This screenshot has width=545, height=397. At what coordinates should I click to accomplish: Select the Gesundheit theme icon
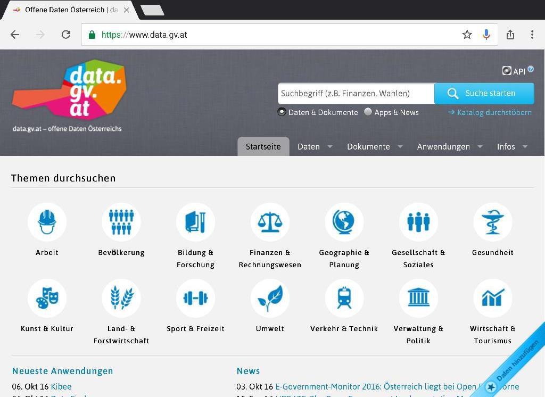[492, 221]
